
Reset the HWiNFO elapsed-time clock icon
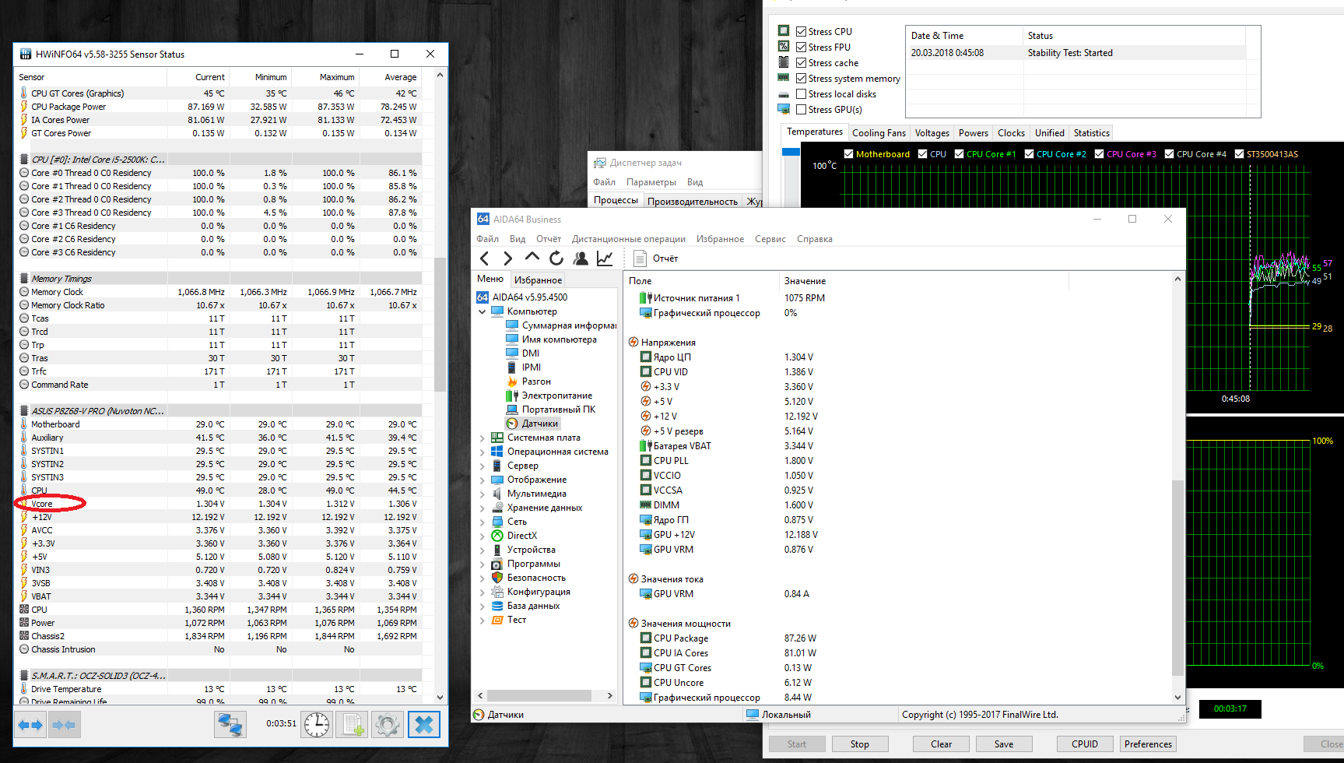point(317,725)
